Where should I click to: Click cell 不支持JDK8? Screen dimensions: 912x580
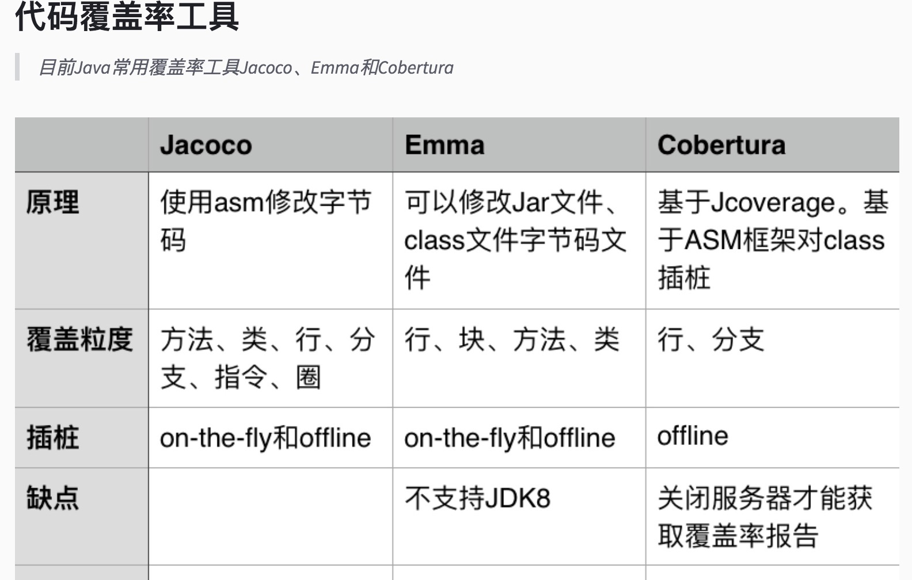coord(519,516)
